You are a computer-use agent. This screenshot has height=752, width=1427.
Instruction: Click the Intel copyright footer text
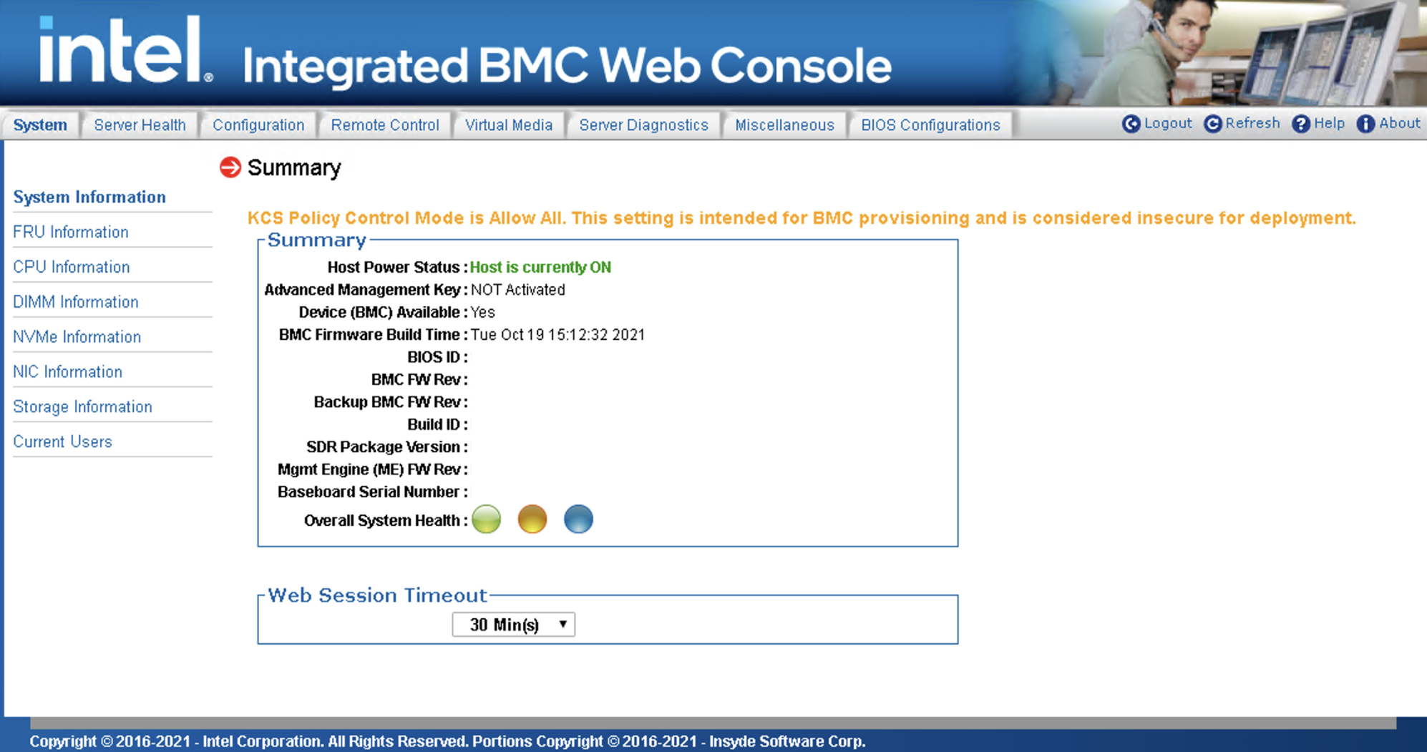click(x=447, y=741)
